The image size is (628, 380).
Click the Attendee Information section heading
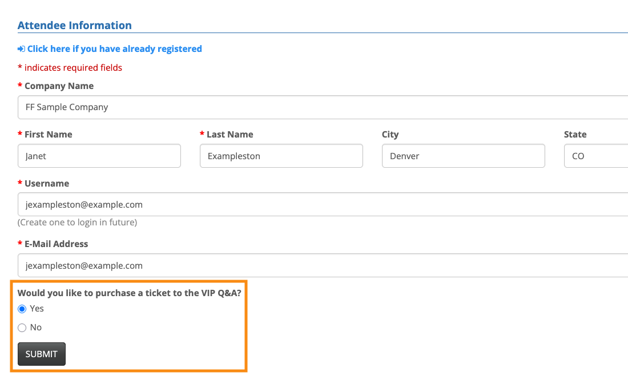(75, 26)
